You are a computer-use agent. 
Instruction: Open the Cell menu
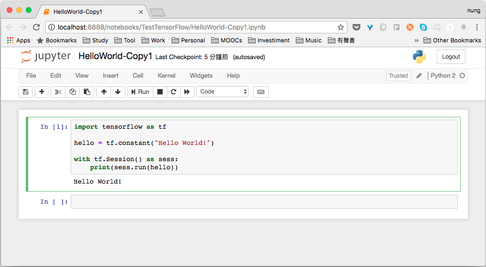pyautogui.click(x=138, y=75)
